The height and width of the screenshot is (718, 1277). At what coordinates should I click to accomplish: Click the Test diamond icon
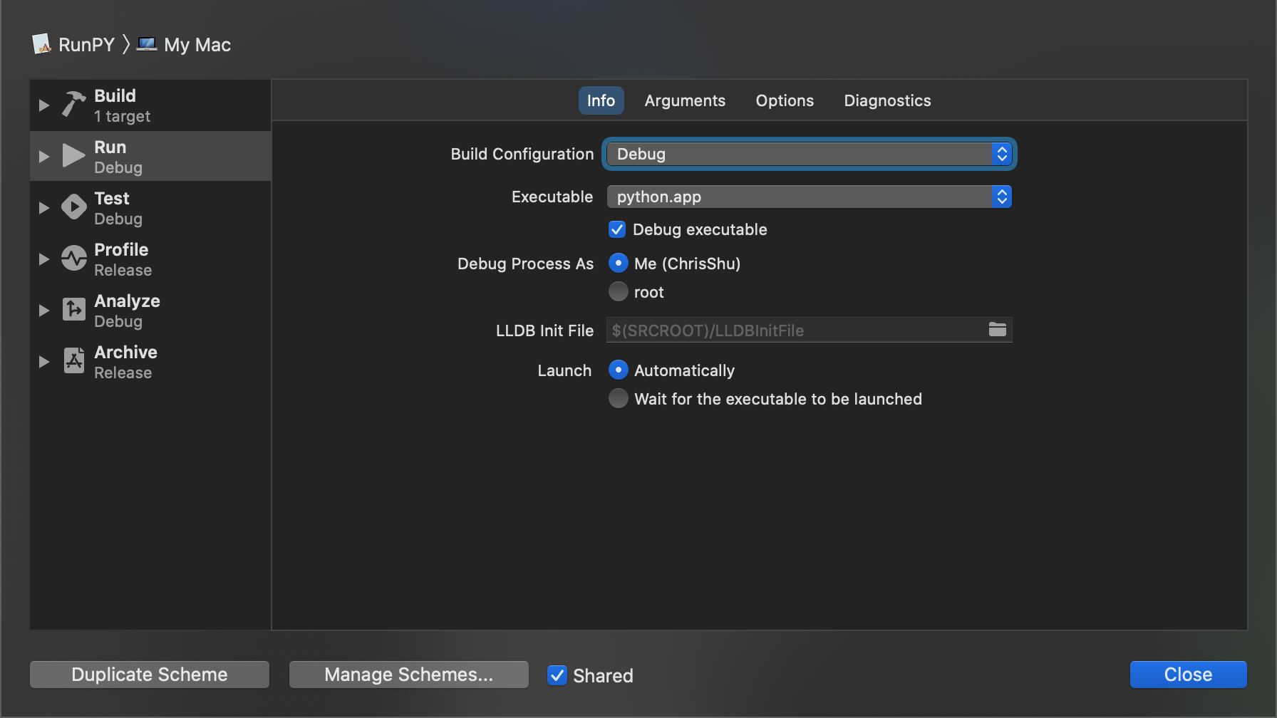click(73, 207)
